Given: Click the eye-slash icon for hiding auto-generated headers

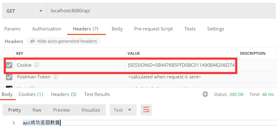Looking at the screenshot, I should pos(32,41).
